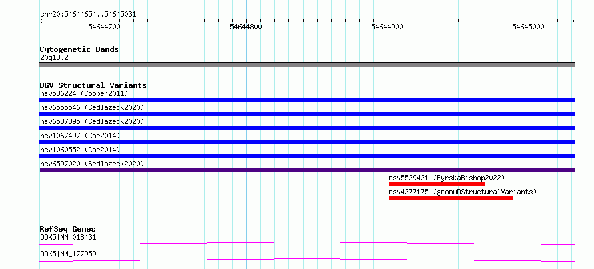Open variant nsv586224 (Cooper2011) label
Viewport: 594px width, 269px height.
tap(84, 93)
